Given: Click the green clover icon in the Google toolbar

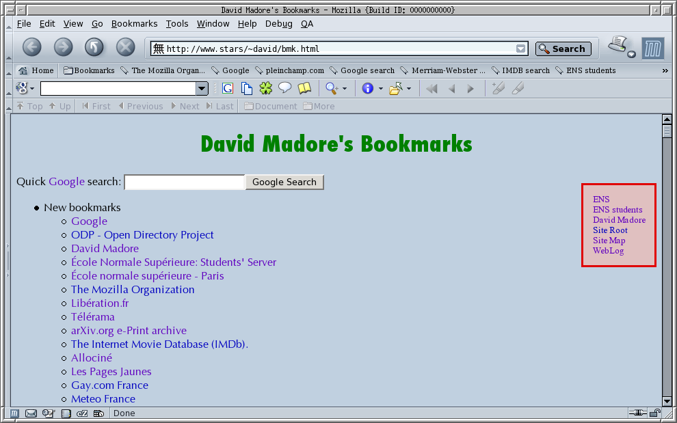Looking at the screenshot, I should click(265, 88).
